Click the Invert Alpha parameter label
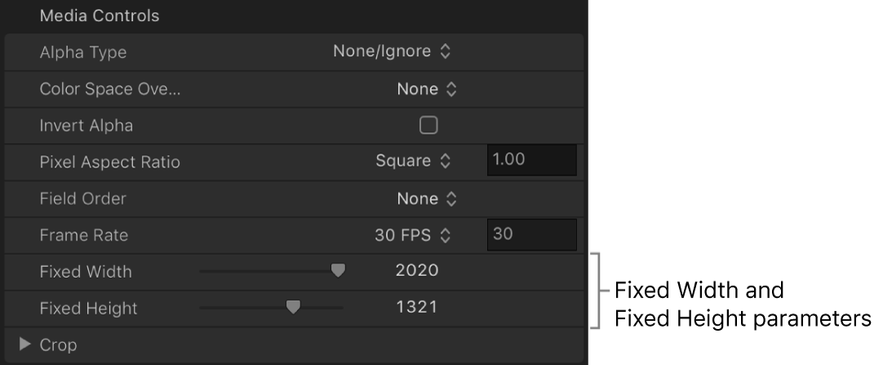 (x=86, y=126)
